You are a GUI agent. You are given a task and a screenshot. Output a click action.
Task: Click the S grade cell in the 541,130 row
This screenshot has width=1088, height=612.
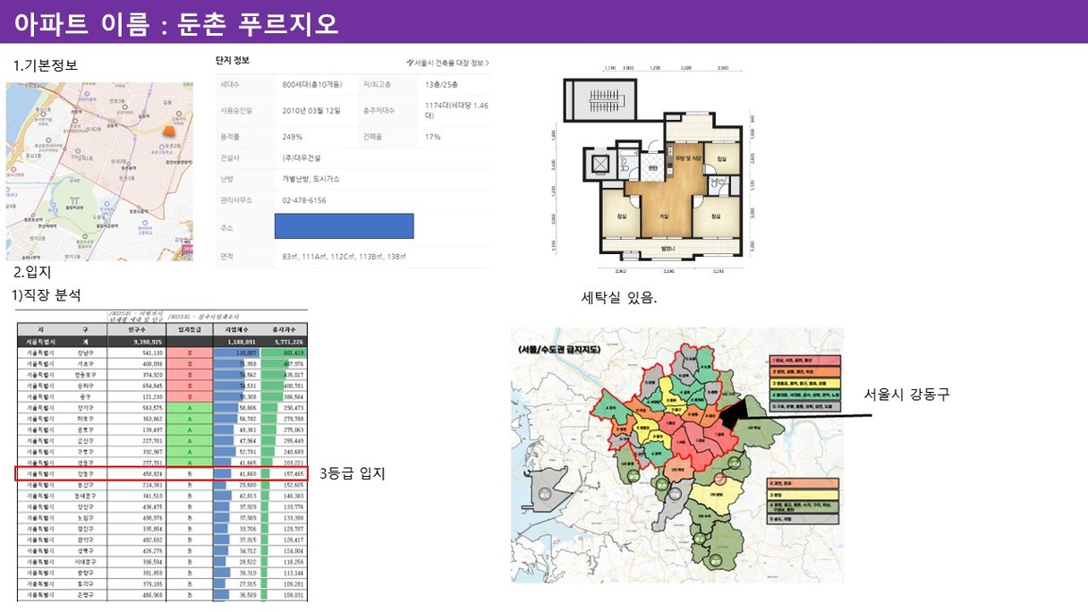tap(189, 353)
